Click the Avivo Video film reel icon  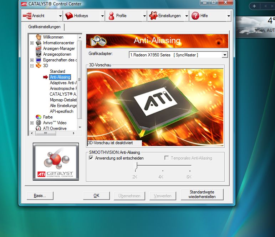click(39, 123)
